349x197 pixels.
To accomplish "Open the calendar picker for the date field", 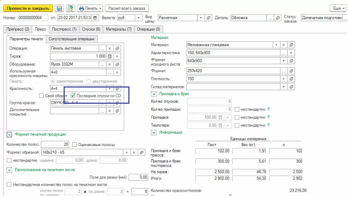I will pos(95,18).
